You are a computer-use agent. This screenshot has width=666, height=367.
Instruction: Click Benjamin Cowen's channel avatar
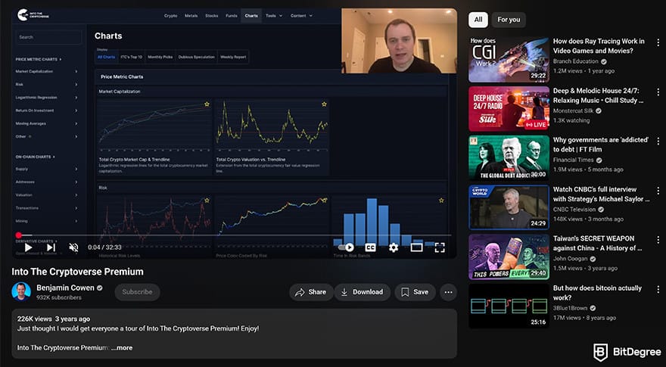[21, 291]
